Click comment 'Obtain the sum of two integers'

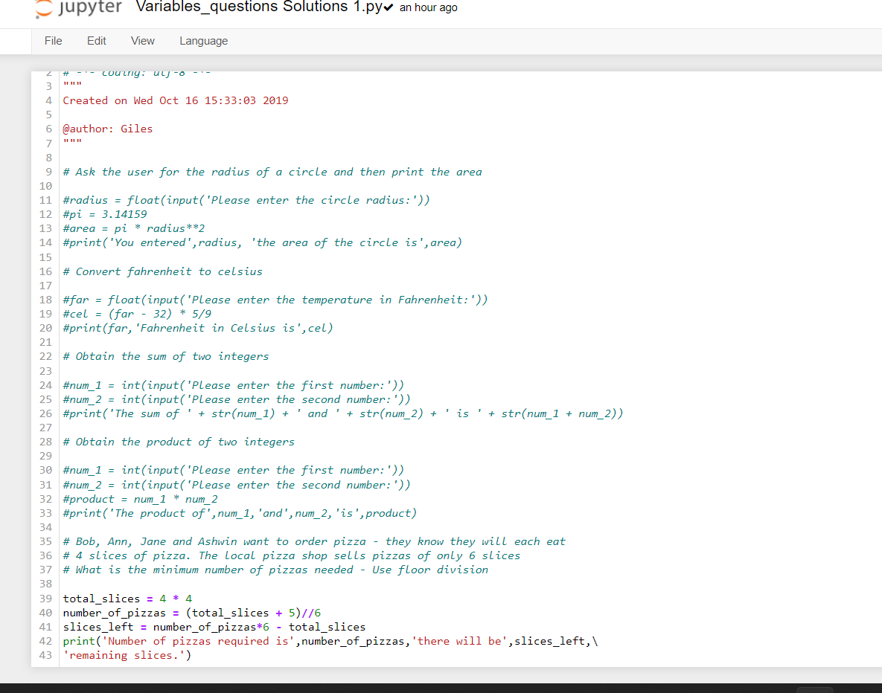point(166,356)
